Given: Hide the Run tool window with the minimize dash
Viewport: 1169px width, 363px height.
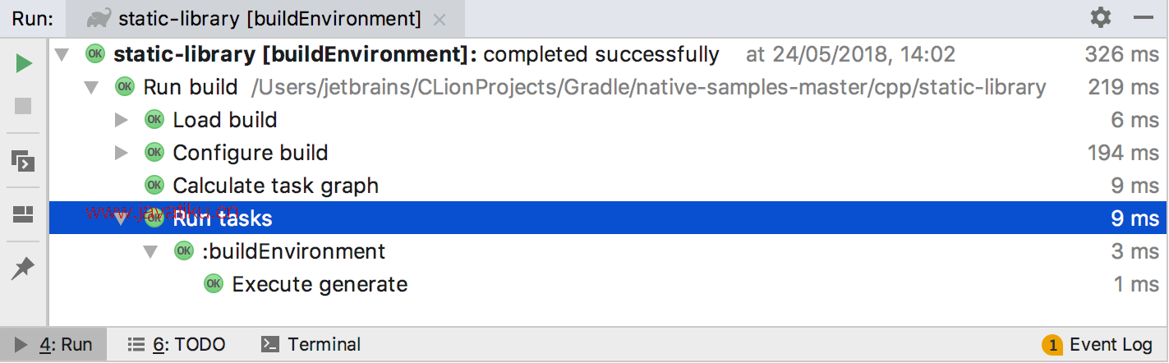Looking at the screenshot, I should click(x=1144, y=17).
